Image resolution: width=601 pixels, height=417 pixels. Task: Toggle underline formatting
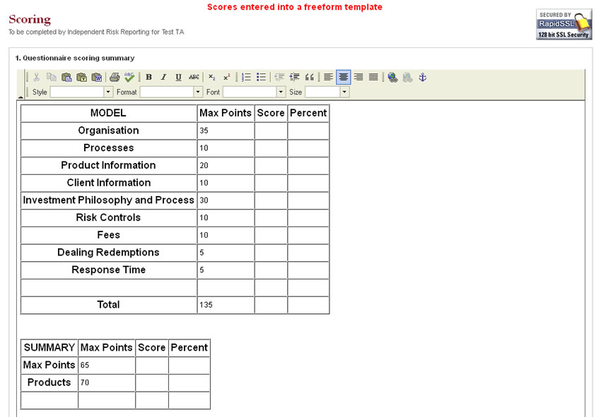[178, 78]
